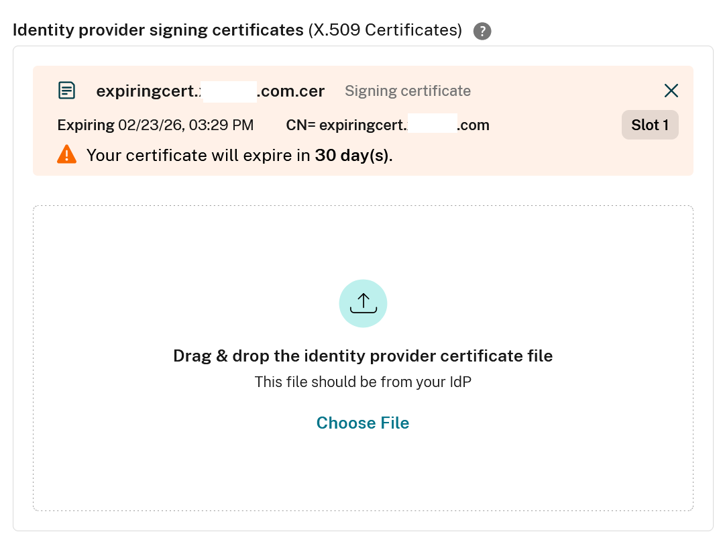Click the Signing certificate label
The image size is (723, 546).
[x=407, y=91]
